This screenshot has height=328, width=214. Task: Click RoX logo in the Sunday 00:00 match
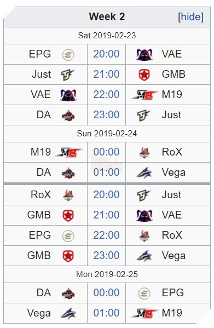[144, 152]
